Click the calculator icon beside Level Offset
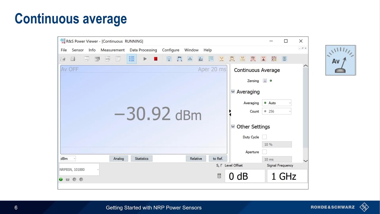 click(219, 176)
